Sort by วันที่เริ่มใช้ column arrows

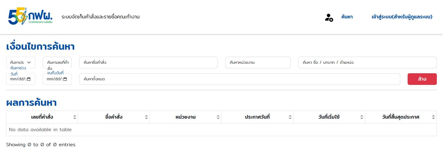(362, 117)
